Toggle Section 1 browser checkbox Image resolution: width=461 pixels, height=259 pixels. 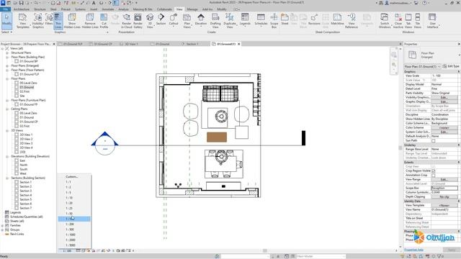(x=17, y=182)
